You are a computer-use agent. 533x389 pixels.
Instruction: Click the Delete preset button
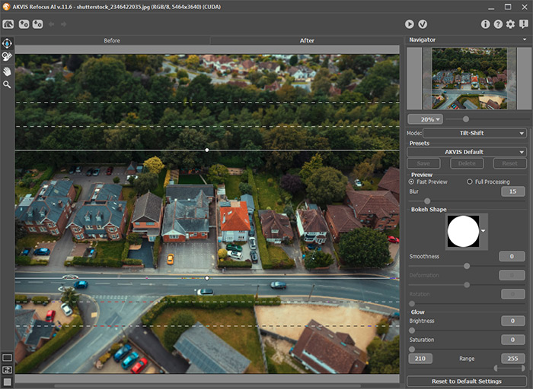click(x=467, y=163)
